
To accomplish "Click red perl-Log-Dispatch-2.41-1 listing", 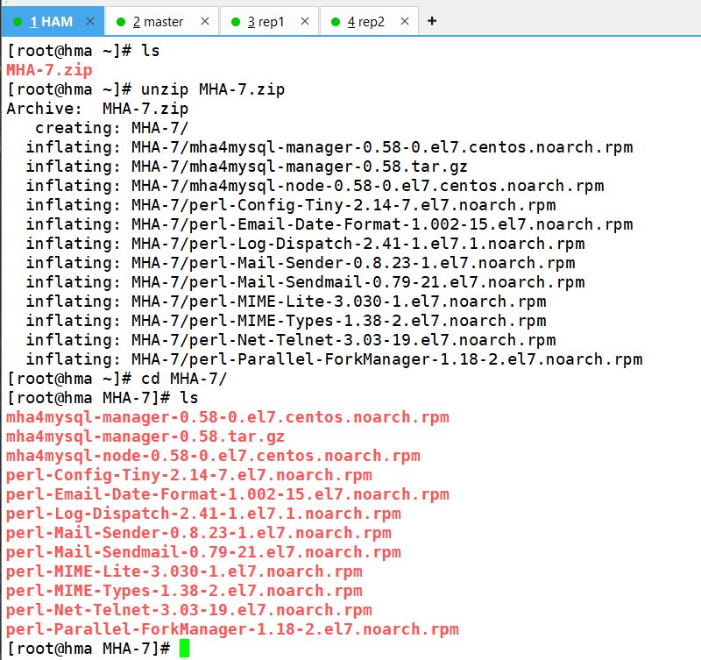I will click(203, 514).
